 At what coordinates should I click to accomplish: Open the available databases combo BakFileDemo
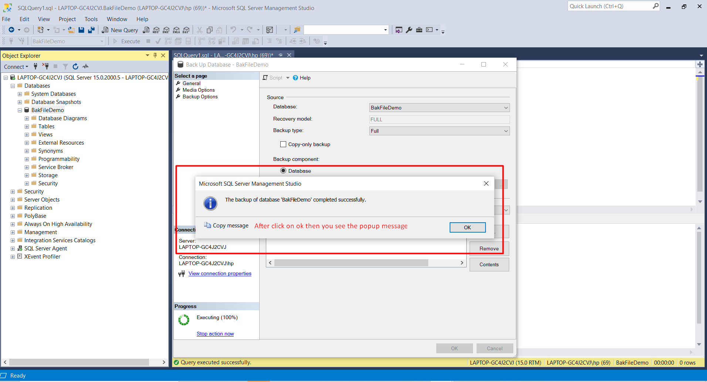[68, 41]
